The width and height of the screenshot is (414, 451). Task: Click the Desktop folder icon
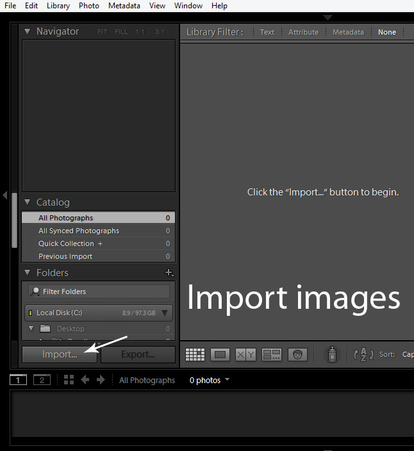click(x=45, y=329)
